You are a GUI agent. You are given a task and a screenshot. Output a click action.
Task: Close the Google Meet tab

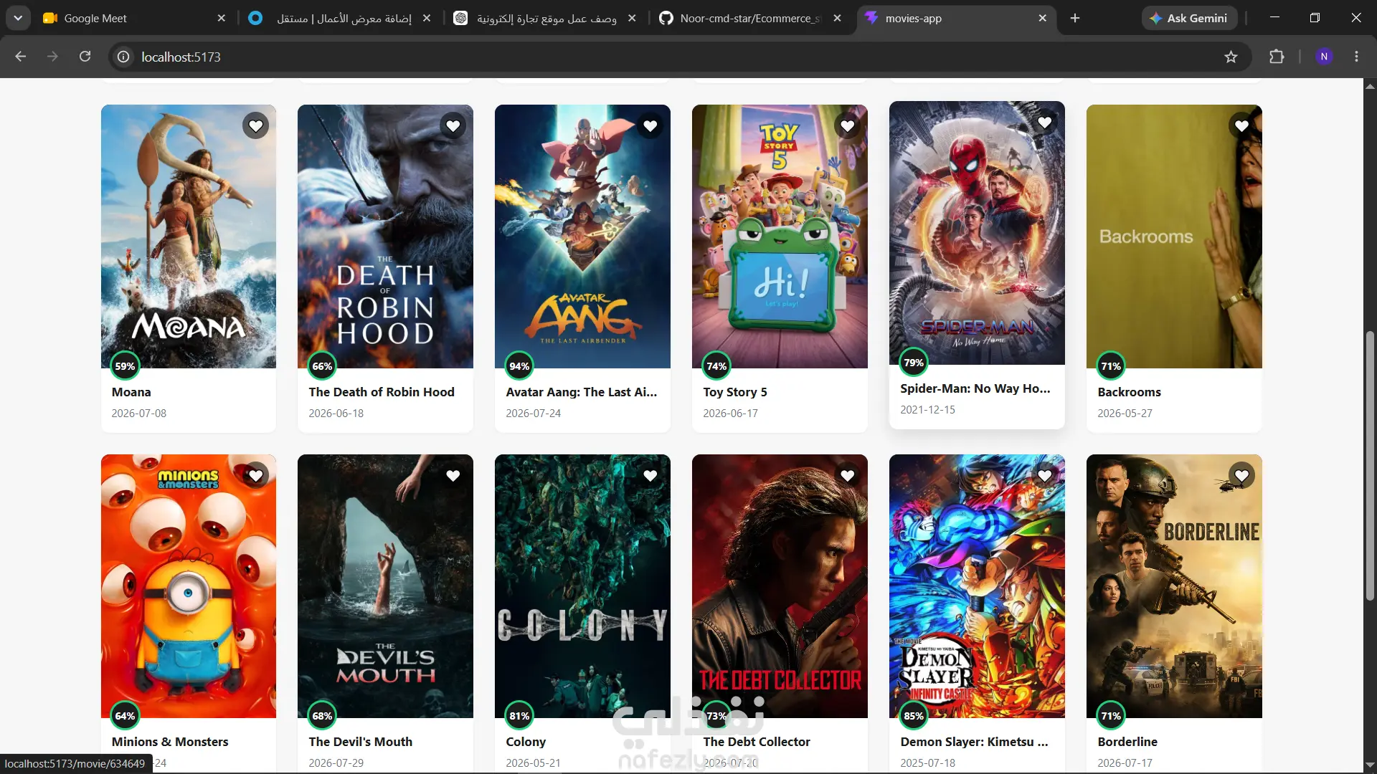click(x=222, y=18)
